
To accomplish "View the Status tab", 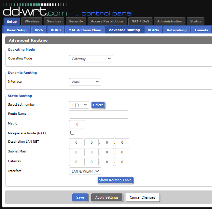I will coord(196,21).
